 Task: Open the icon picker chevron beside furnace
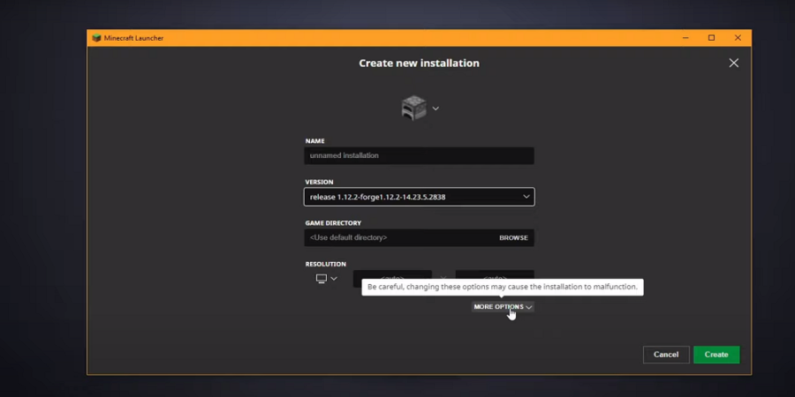435,109
